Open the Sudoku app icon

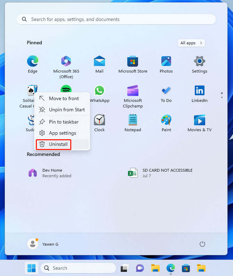pos(31,120)
